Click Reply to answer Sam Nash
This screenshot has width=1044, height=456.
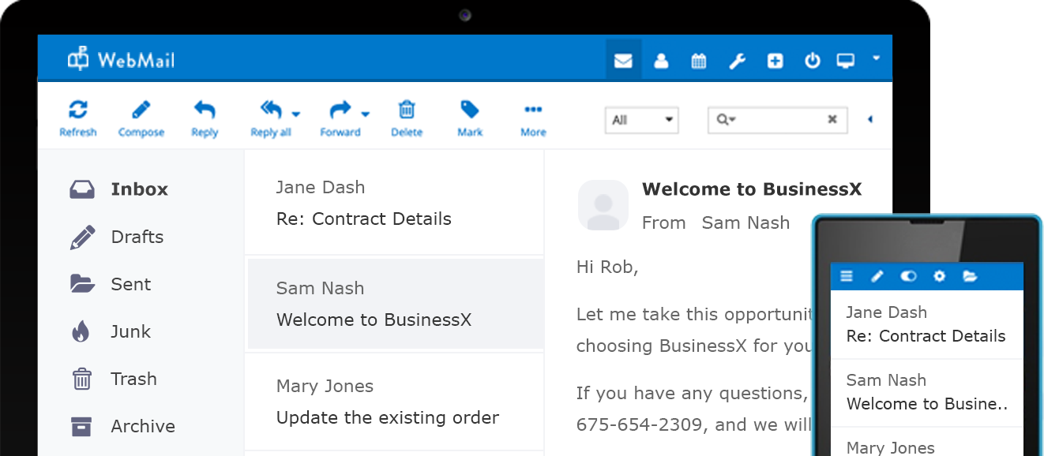(204, 116)
